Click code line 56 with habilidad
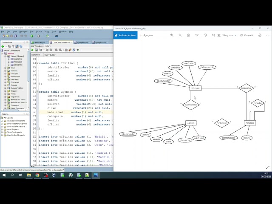The image size is (272, 204). tap(76, 112)
